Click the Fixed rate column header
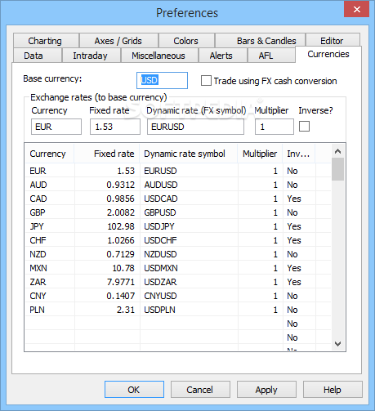 [107, 154]
